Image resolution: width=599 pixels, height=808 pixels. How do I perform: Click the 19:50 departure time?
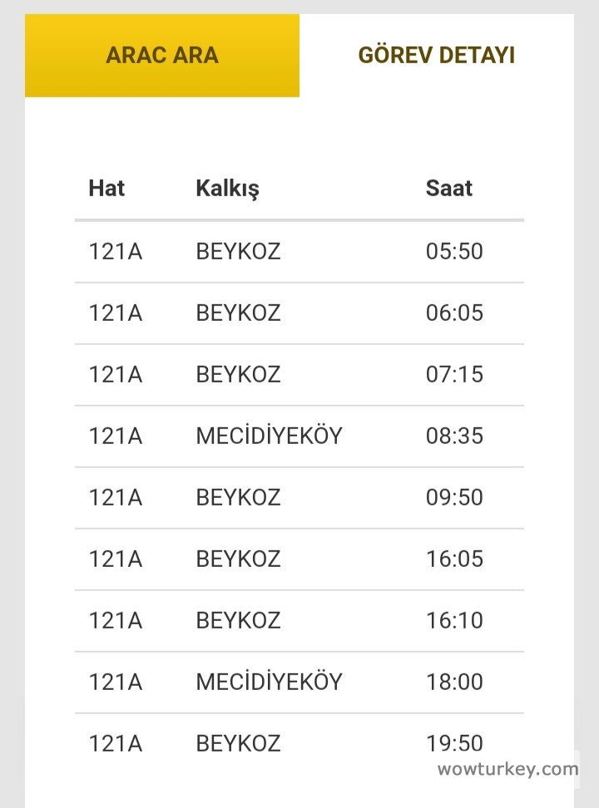click(x=454, y=742)
